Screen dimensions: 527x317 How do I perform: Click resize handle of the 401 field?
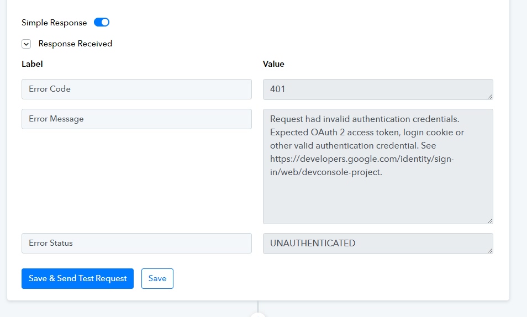tap(490, 97)
